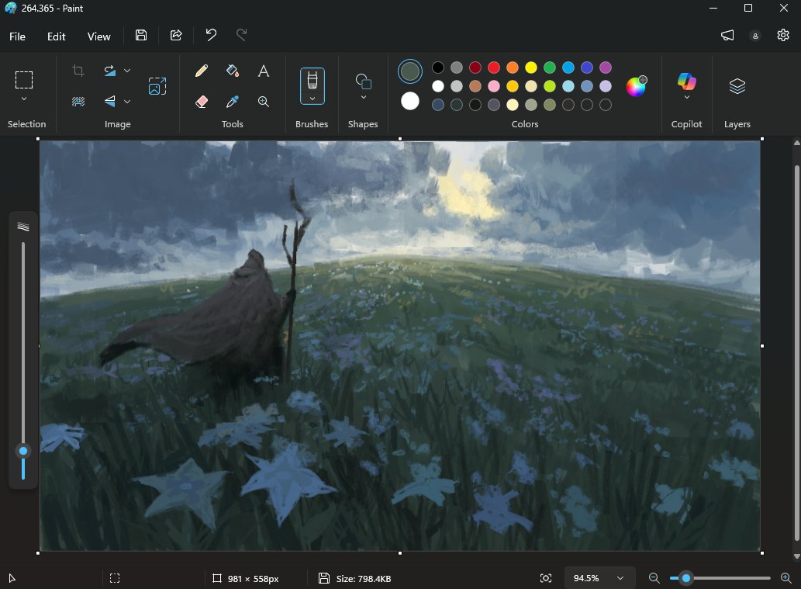
Task: Select the Eraser tool
Action: pyautogui.click(x=202, y=101)
